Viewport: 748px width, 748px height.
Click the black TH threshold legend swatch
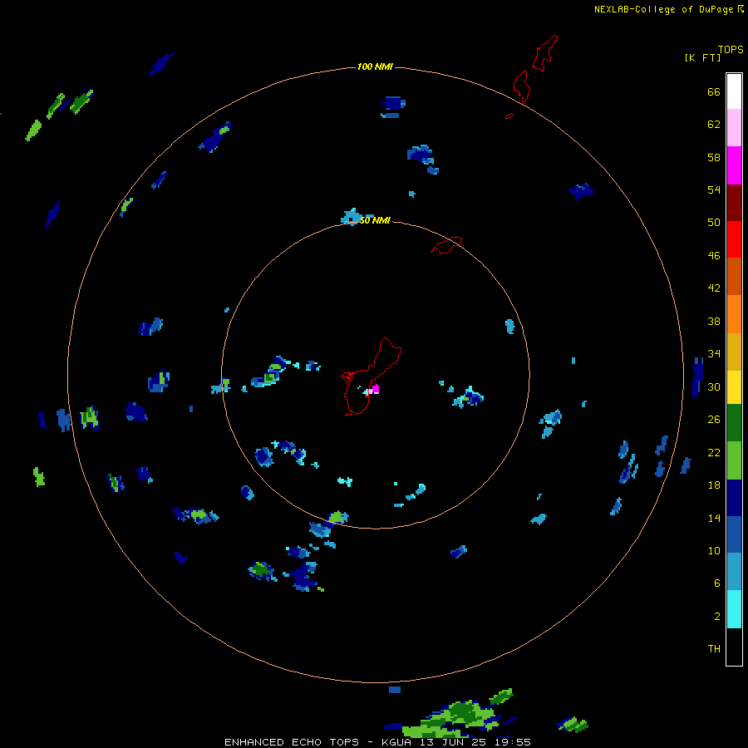[734, 647]
